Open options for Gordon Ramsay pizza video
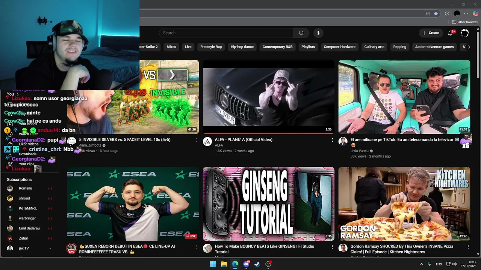 coord(468,247)
